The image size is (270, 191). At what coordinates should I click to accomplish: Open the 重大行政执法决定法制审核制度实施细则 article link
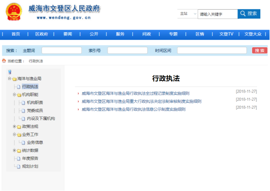[x=142, y=101]
